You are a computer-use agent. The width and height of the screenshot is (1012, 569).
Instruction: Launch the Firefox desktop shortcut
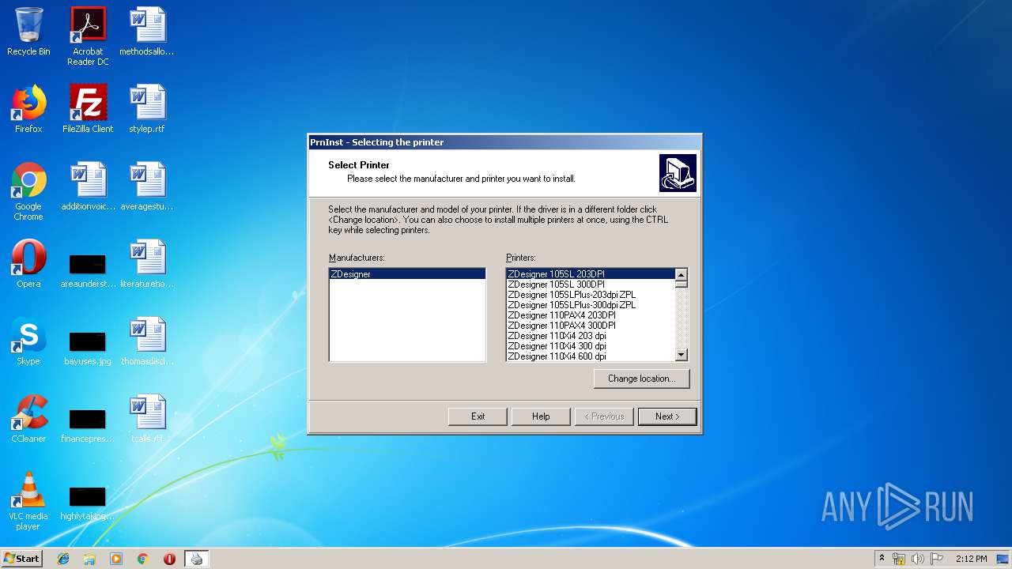click(28, 109)
